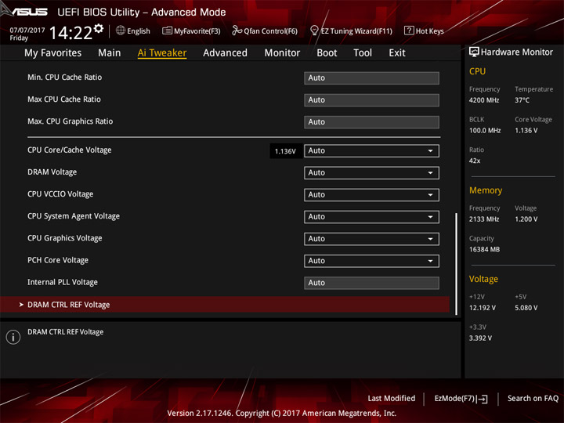
Task: Open DRAM Voltage dropdown
Action: click(x=371, y=172)
